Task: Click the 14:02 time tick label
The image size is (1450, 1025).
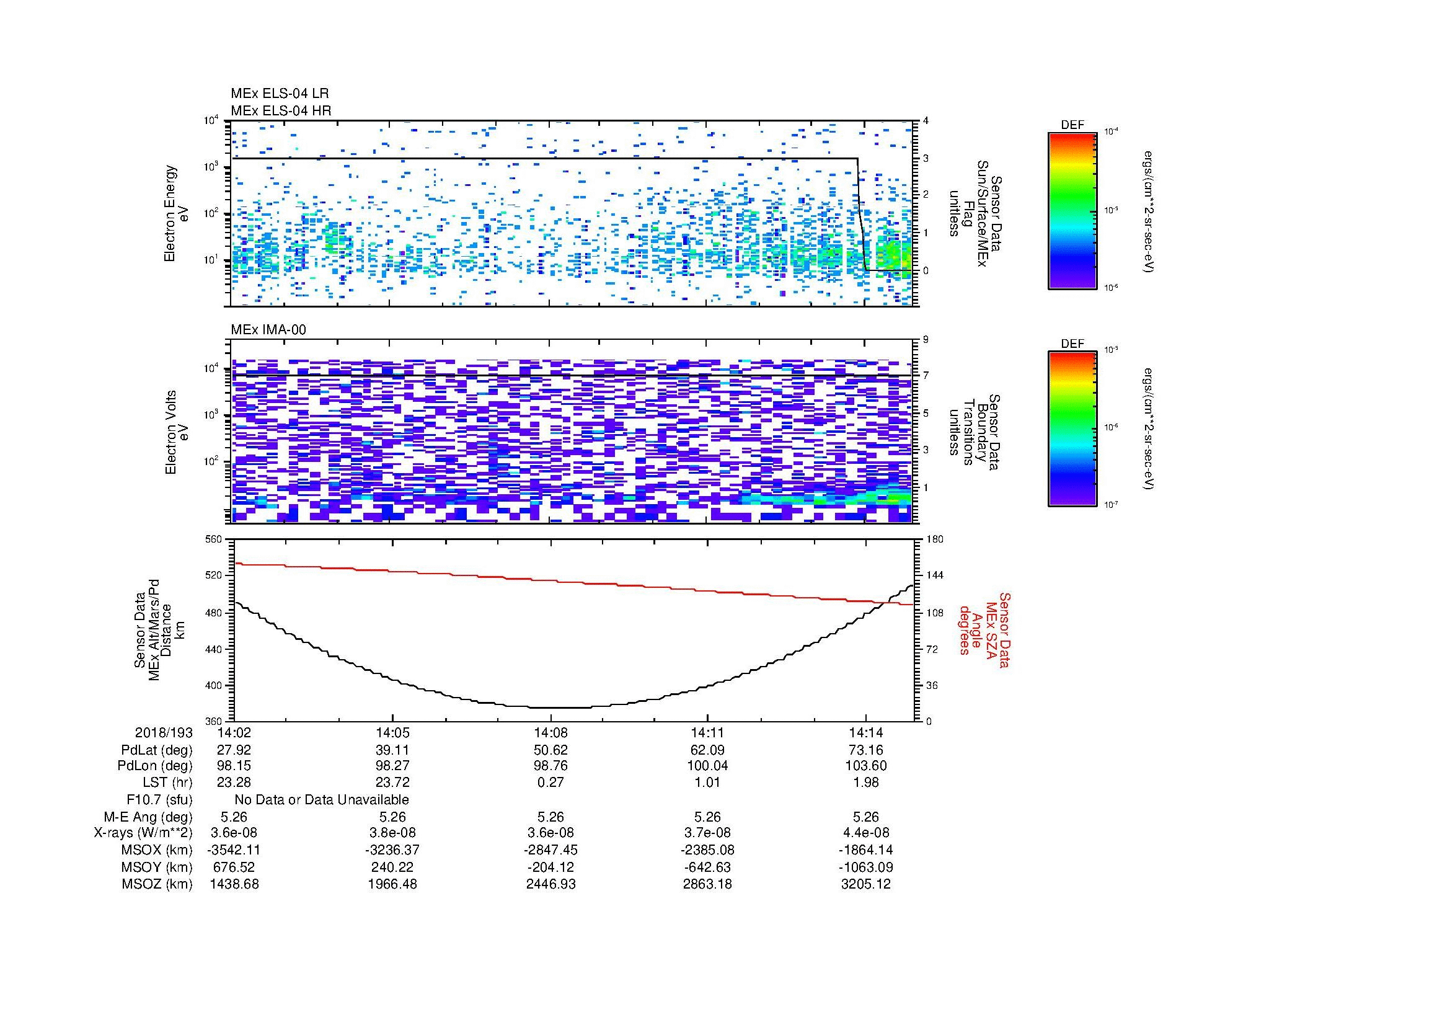Action: (234, 732)
